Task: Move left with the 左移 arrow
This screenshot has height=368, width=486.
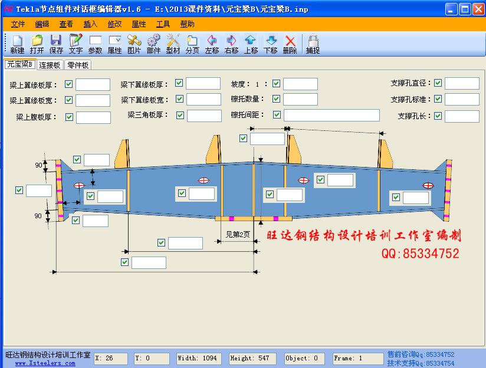Action: click(x=212, y=44)
